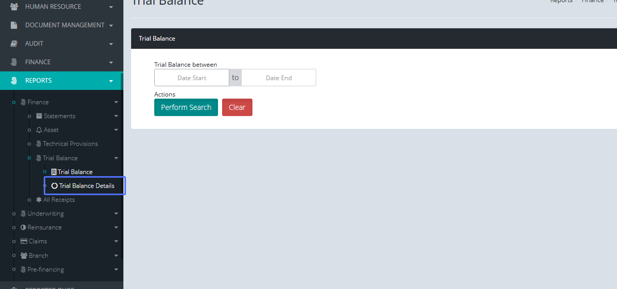Viewport: 617px width, 289px height.
Task: Click the Reinsurance half-circle icon
Action: tap(23, 227)
